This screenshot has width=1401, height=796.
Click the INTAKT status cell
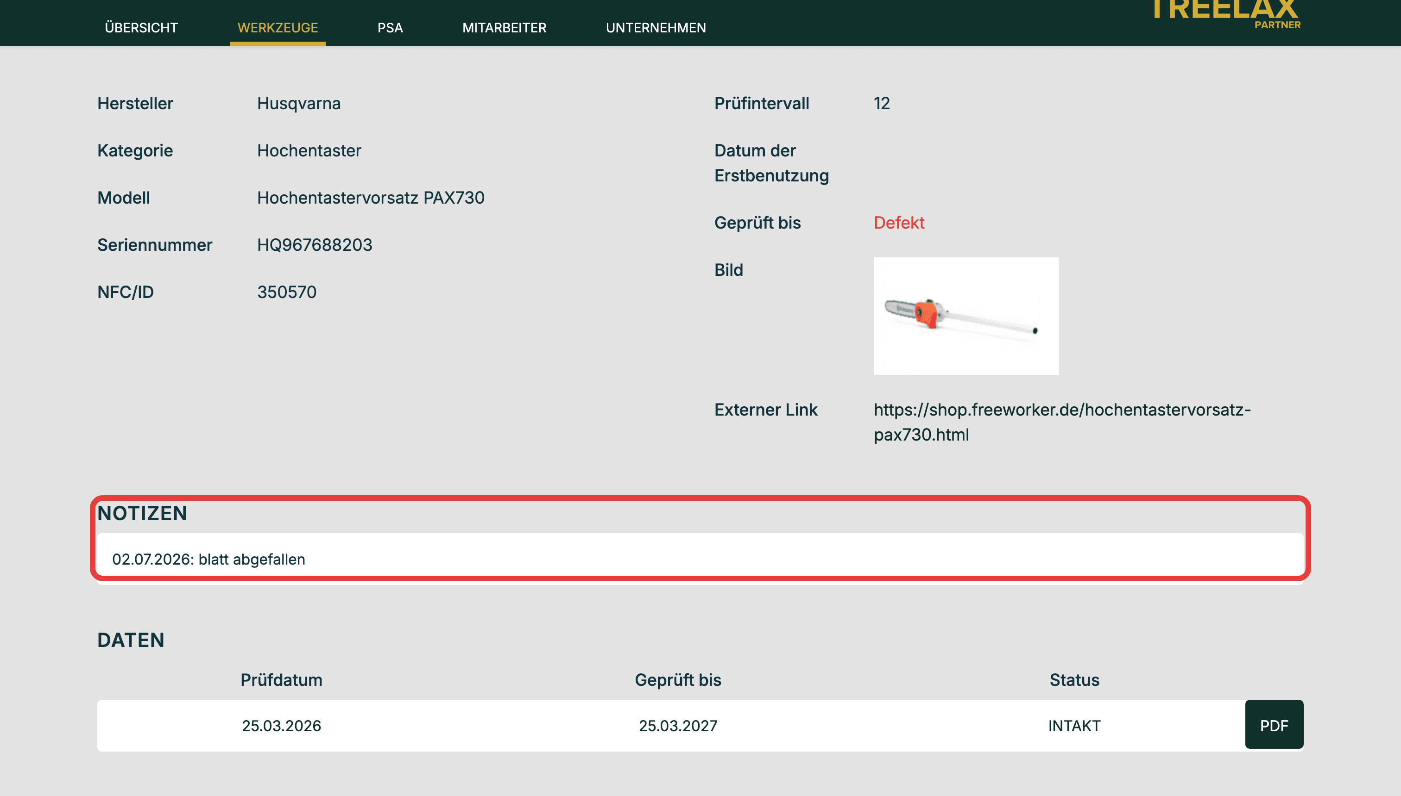tap(1074, 726)
